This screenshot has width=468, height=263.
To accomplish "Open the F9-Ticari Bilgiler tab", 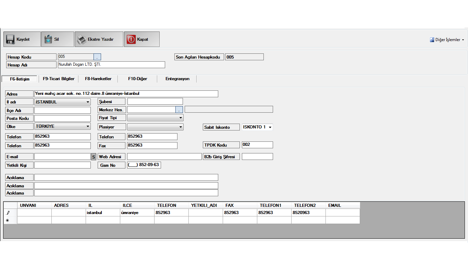I will coord(59,79).
